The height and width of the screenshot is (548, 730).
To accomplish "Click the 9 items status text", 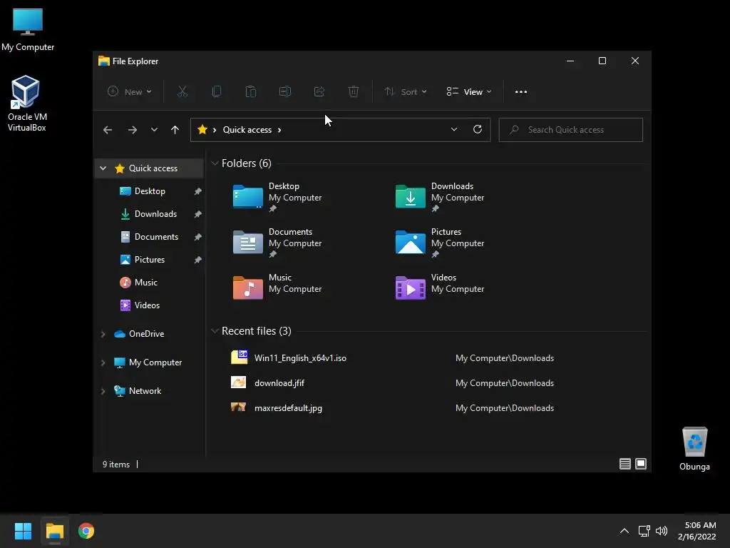I will [x=116, y=464].
